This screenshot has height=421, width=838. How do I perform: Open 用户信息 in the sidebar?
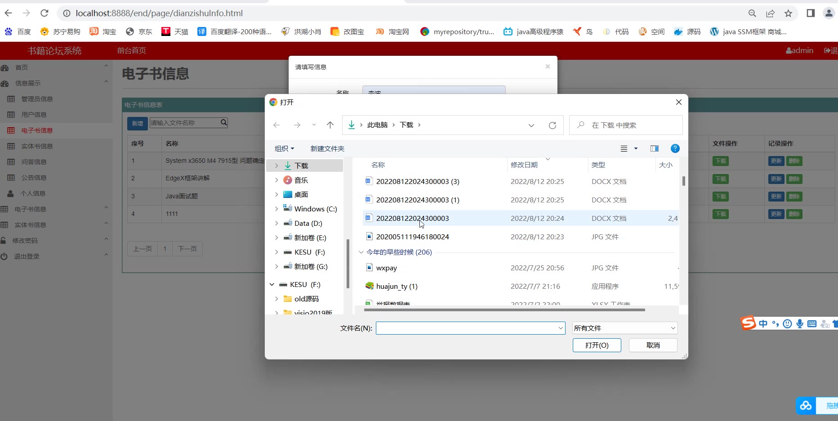tap(34, 115)
